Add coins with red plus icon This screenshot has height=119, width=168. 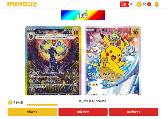point(149,4)
